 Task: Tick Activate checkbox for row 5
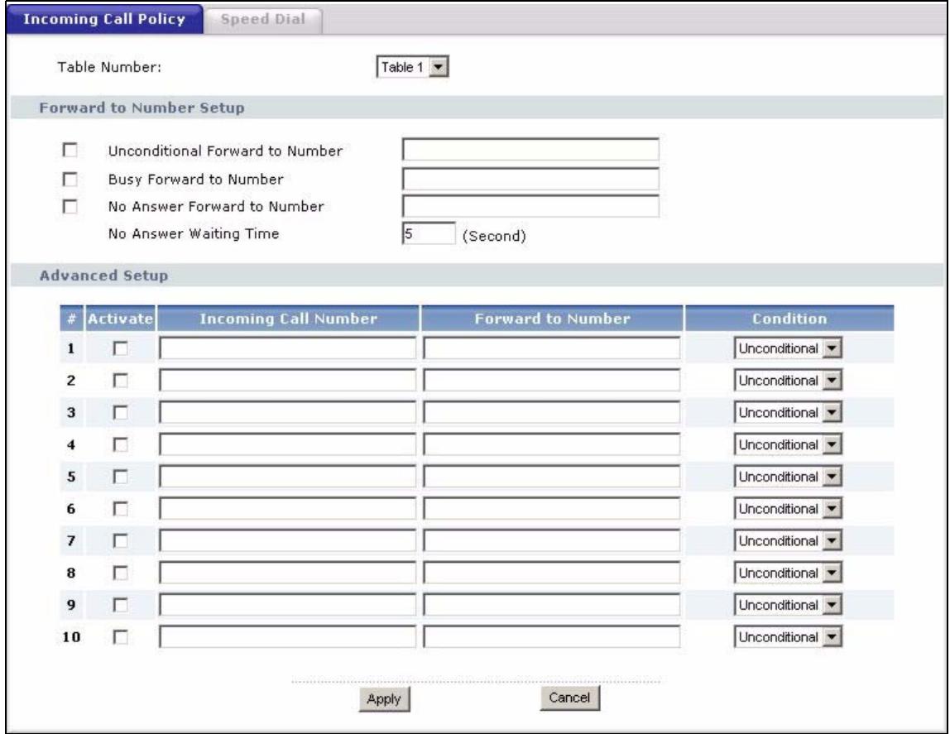[121, 477]
